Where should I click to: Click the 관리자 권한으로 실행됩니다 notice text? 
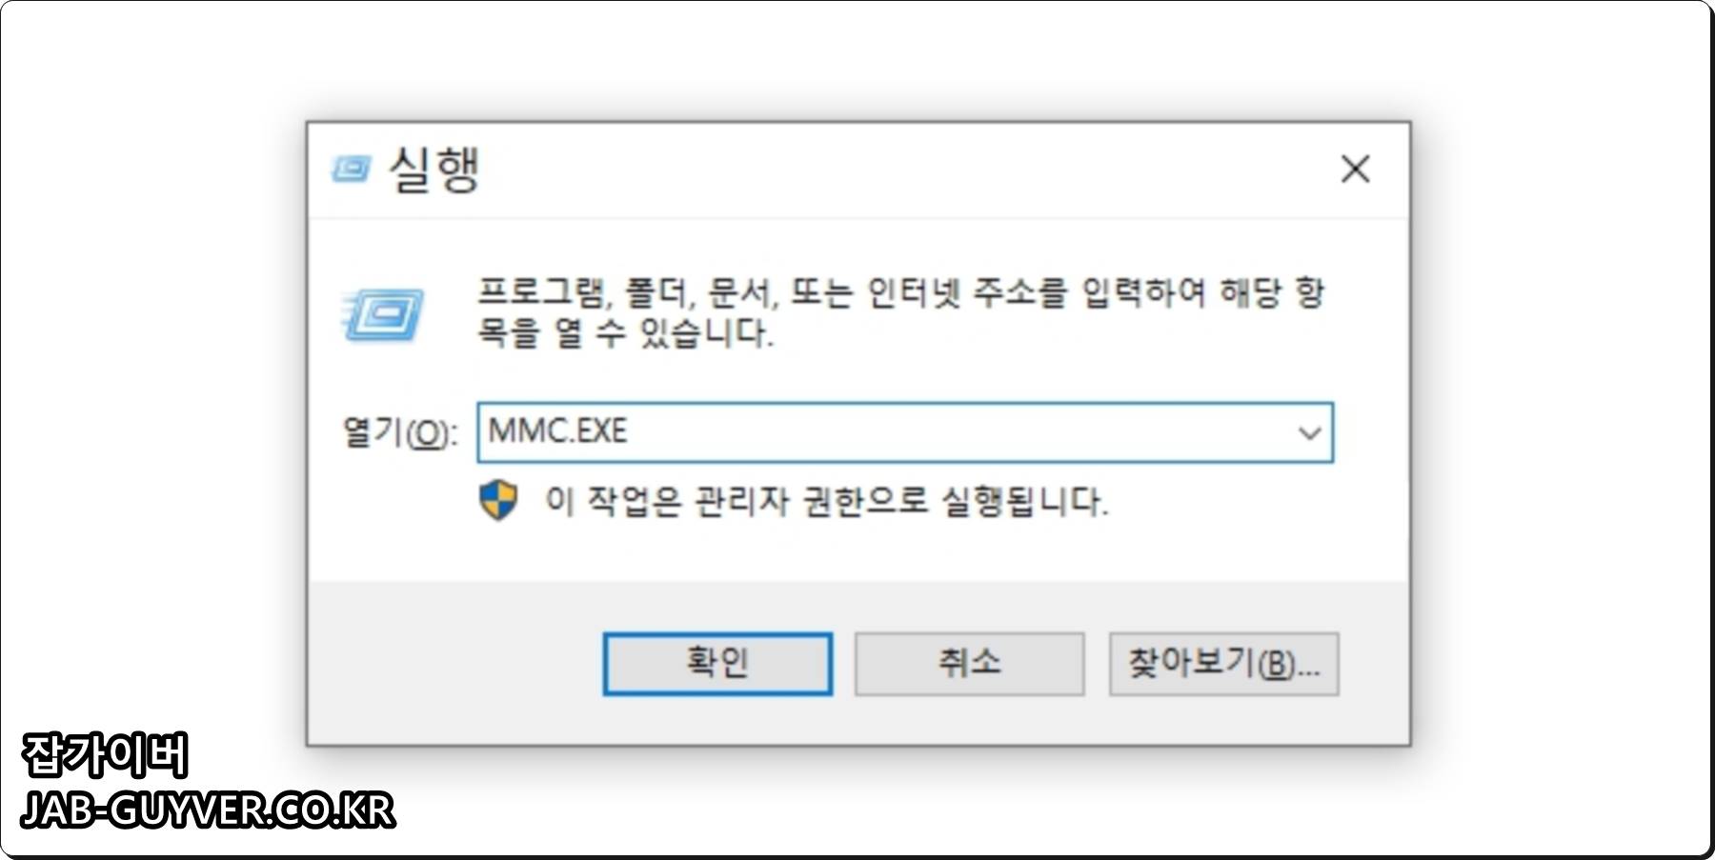(827, 501)
